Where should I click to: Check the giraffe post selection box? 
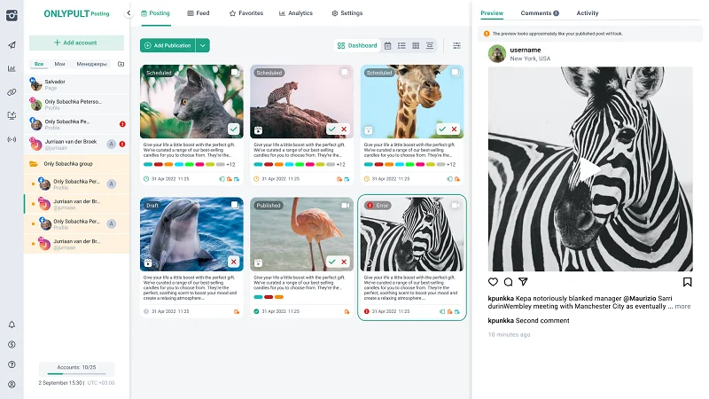(455, 73)
